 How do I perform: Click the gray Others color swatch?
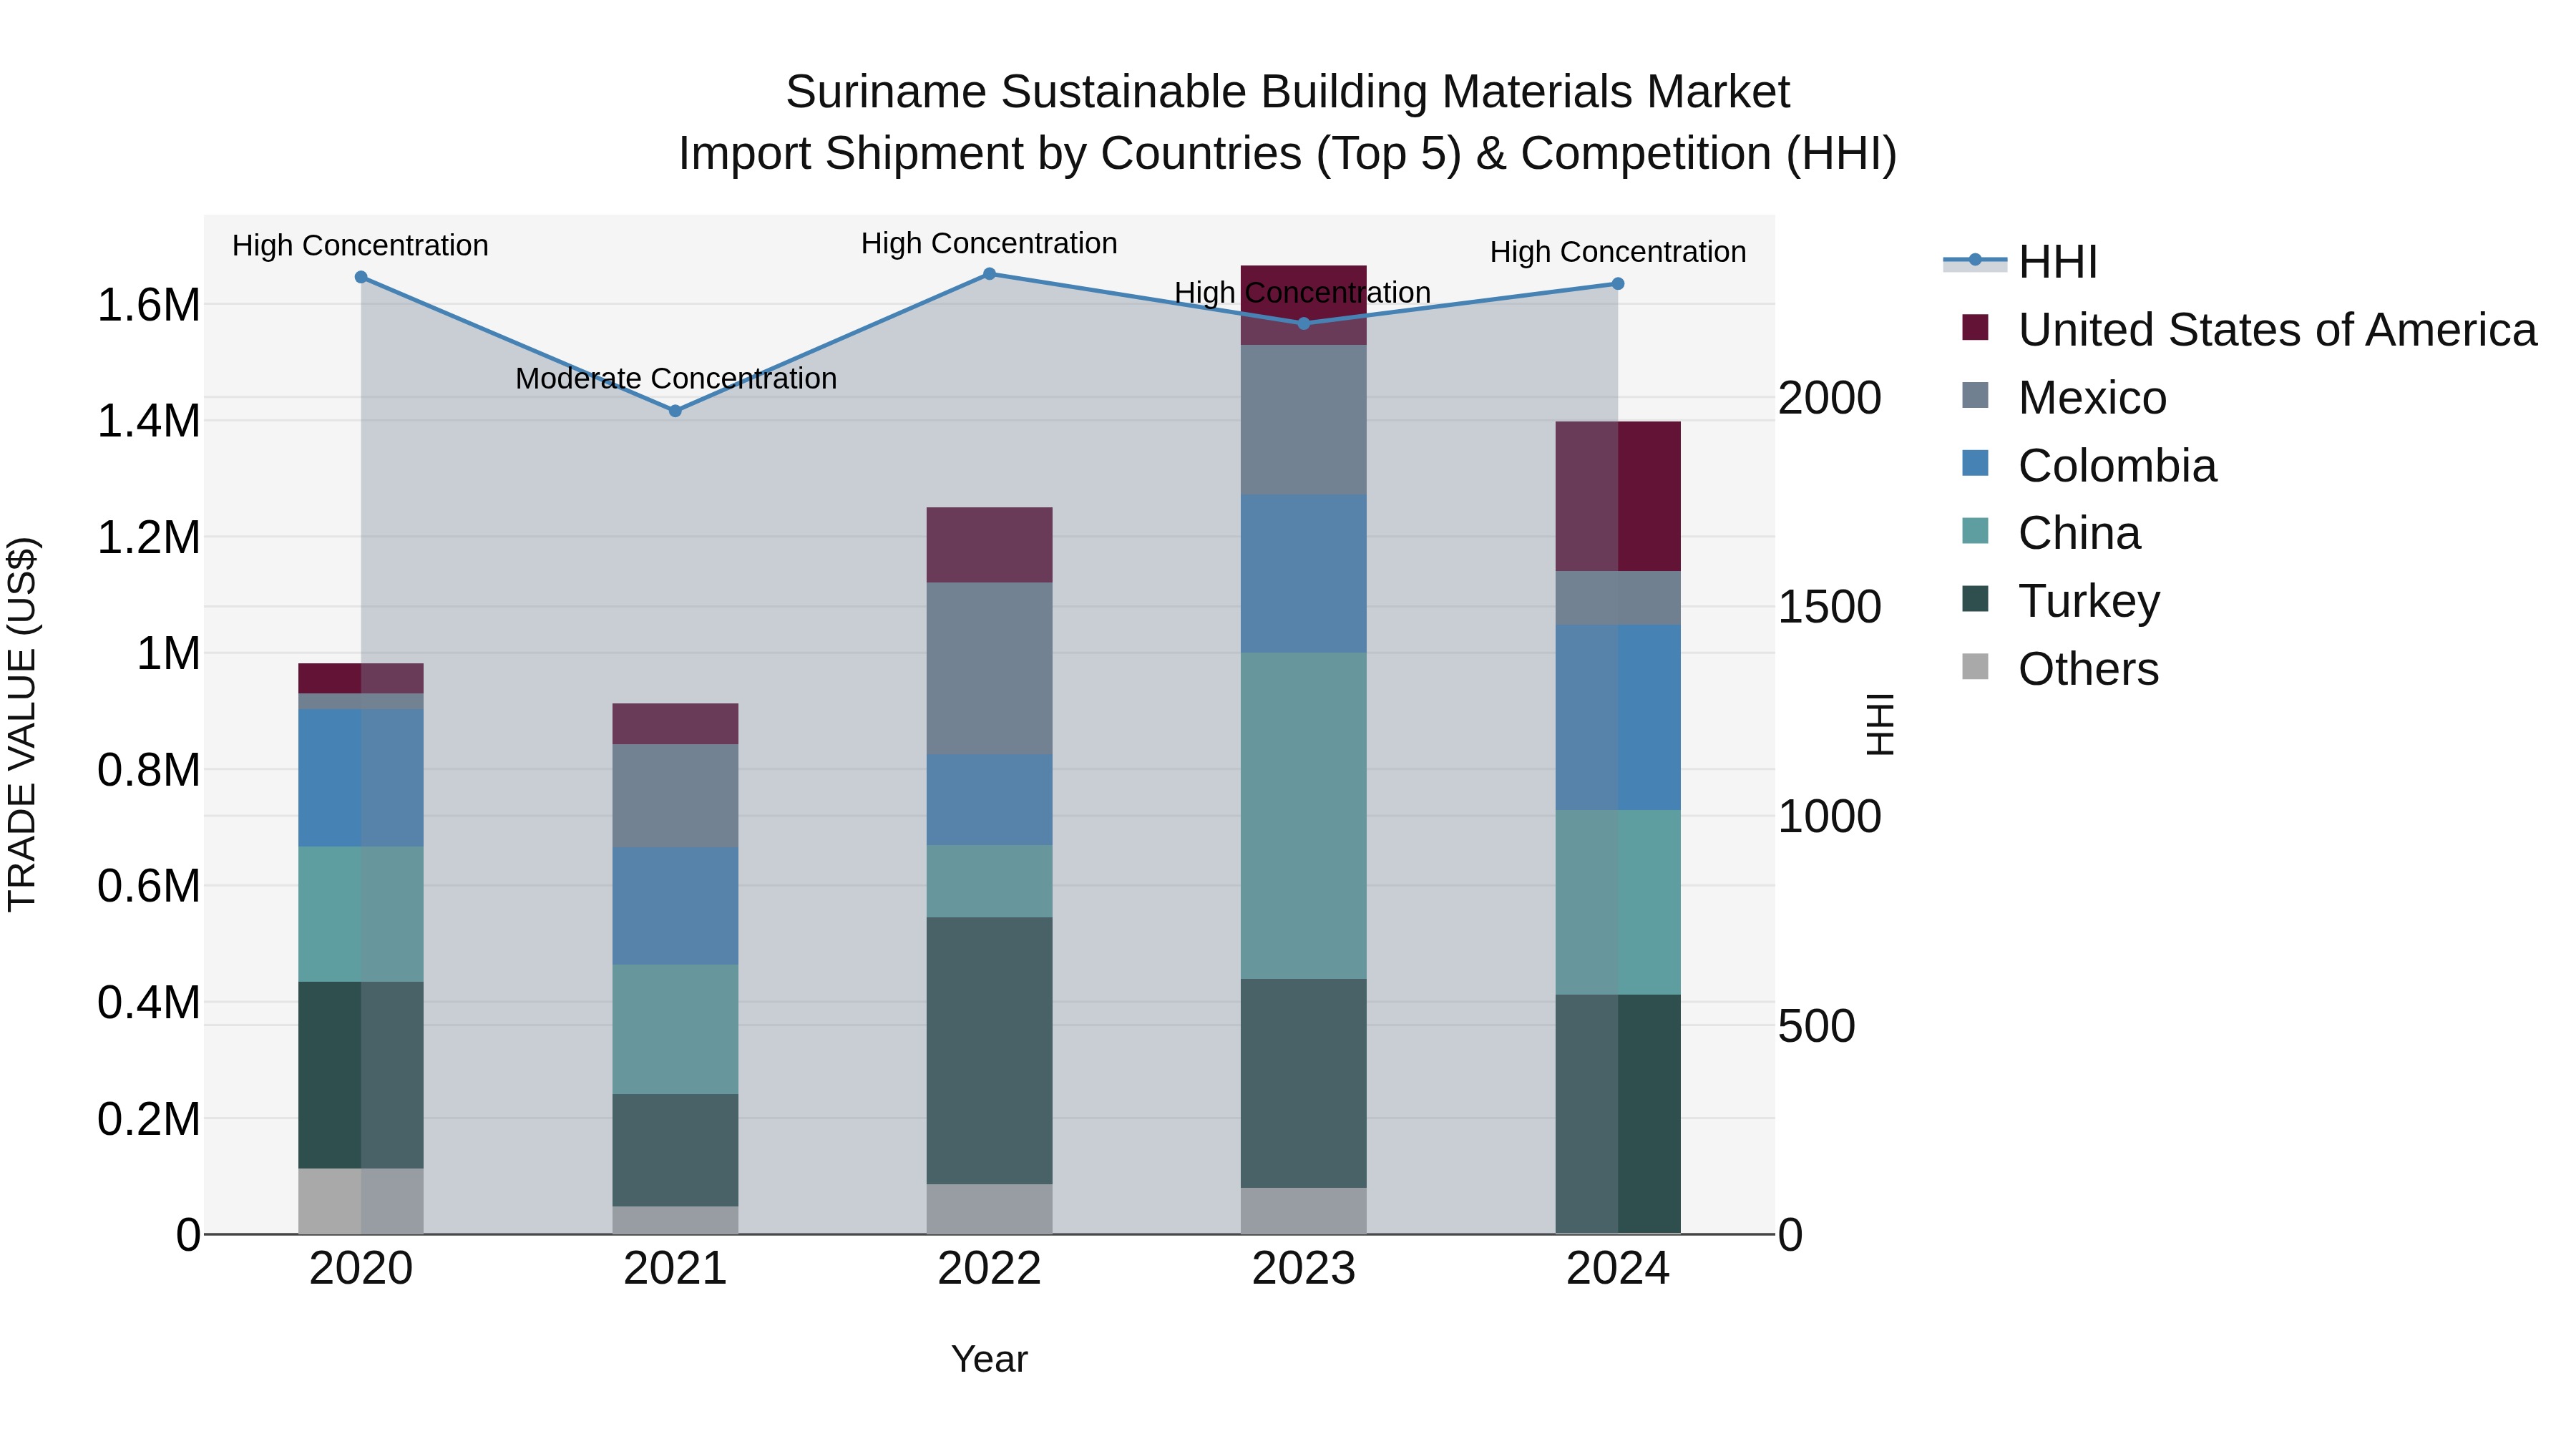click(1975, 666)
